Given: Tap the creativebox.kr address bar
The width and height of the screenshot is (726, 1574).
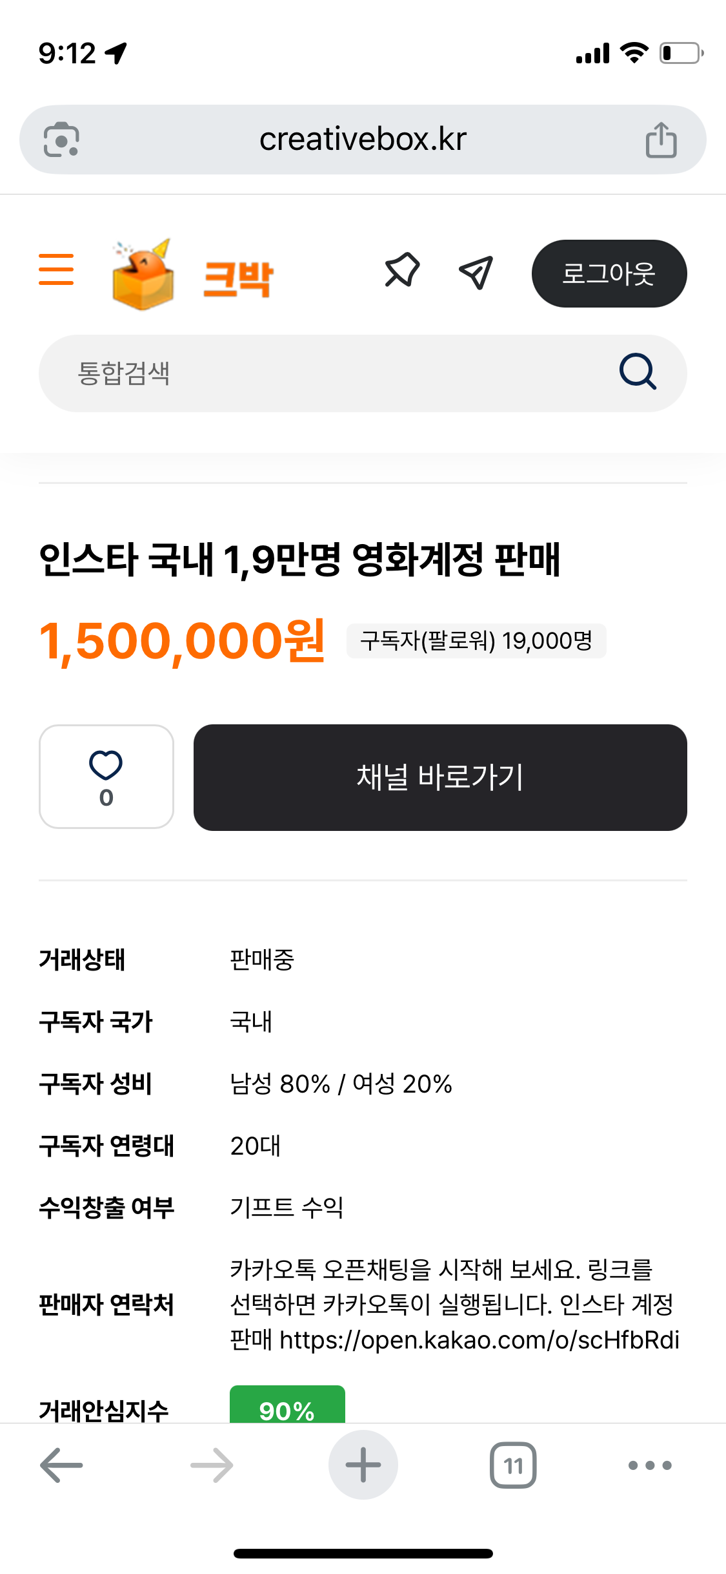Looking at the screenshot, I should (x=363, y=140).
